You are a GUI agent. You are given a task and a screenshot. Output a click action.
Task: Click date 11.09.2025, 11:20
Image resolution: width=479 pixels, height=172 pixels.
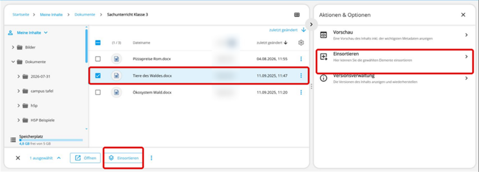[272, 93]
